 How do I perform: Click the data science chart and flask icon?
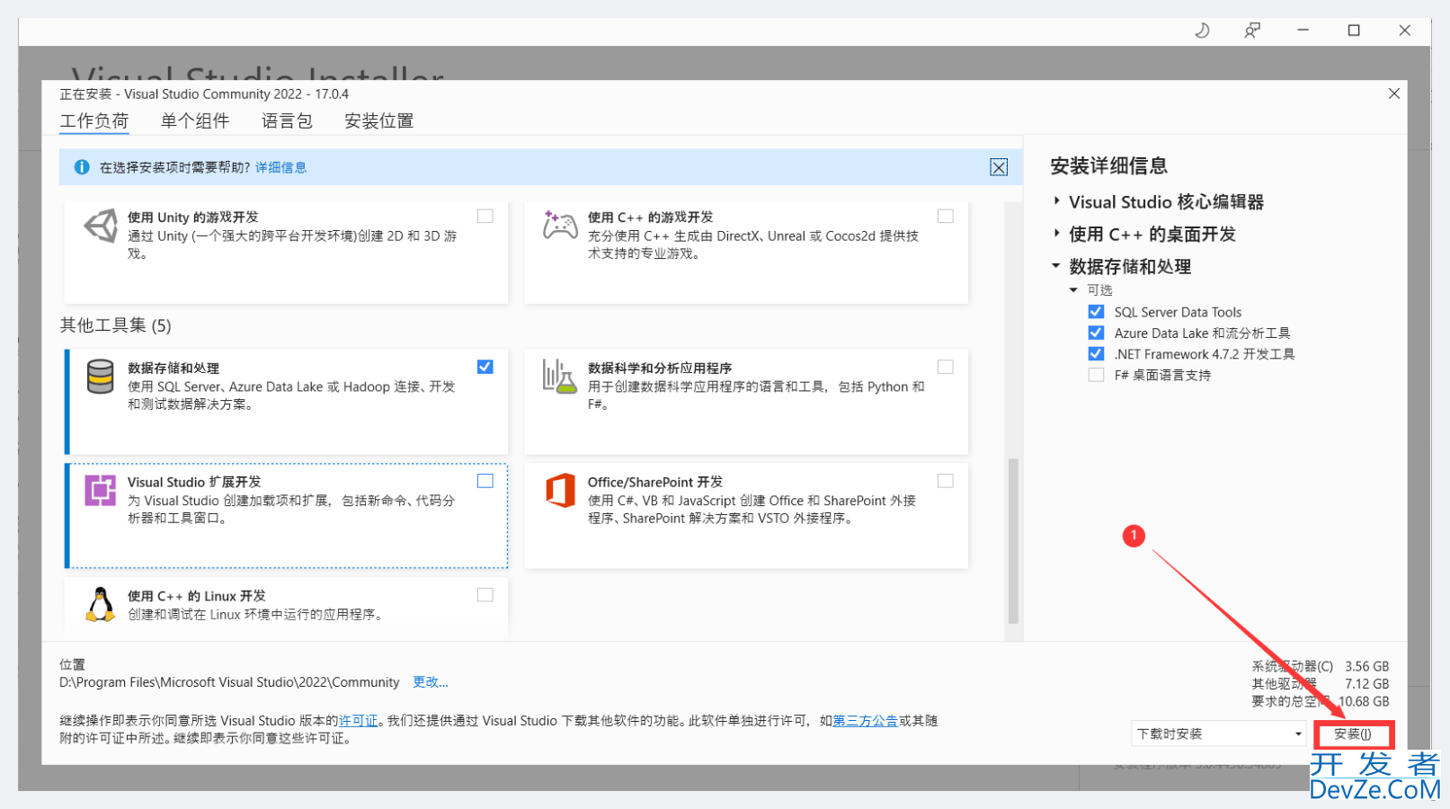[x=559, y=377]
